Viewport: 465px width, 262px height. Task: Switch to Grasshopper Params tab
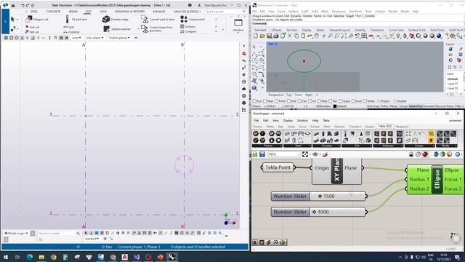pyautogui.click(x=257, y=126)
